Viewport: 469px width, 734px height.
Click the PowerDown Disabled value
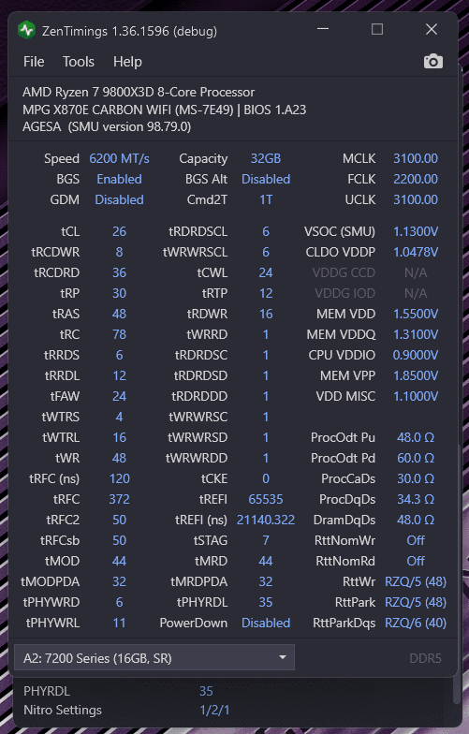click(266, 624)
